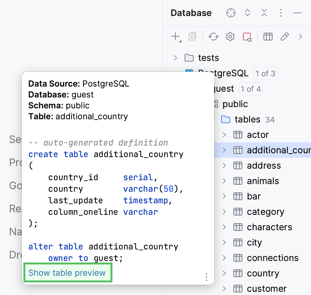Hide the Database tool window
This screenshot has width=311, height=295.
[298, 13]
